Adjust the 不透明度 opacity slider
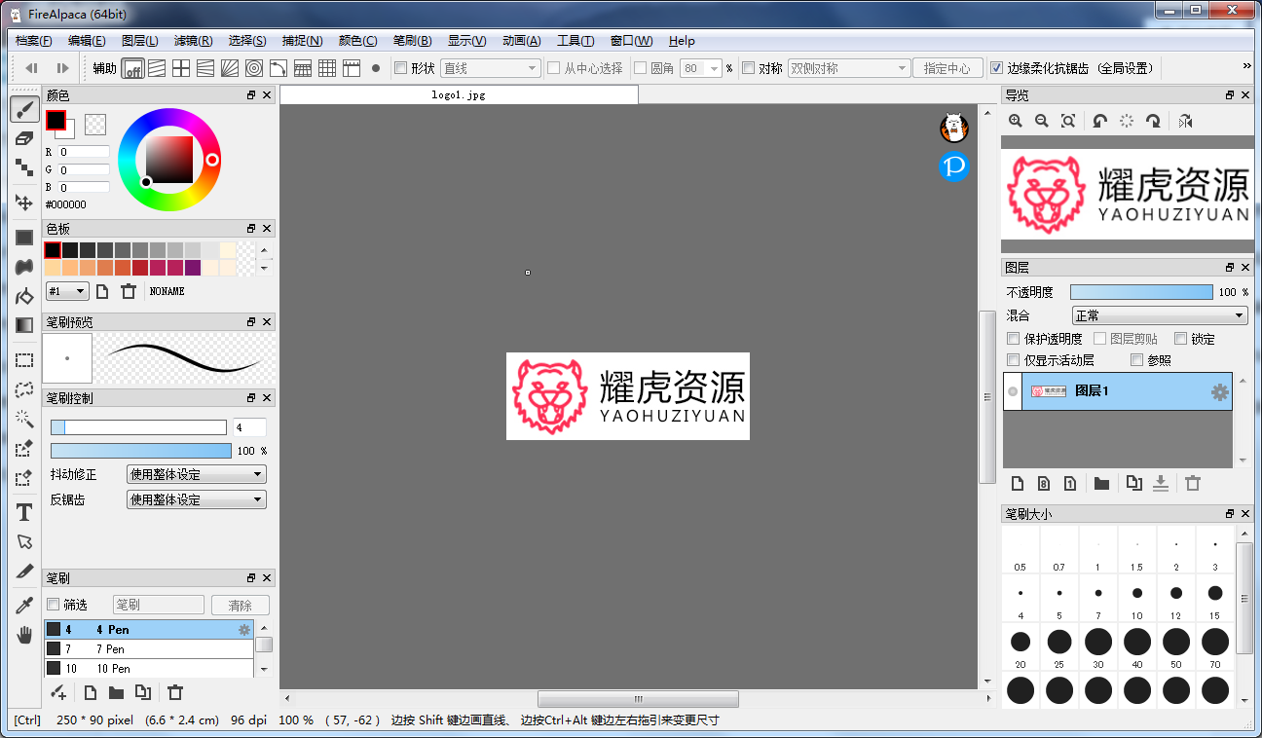1262x738 pixels. [1141, 292]
